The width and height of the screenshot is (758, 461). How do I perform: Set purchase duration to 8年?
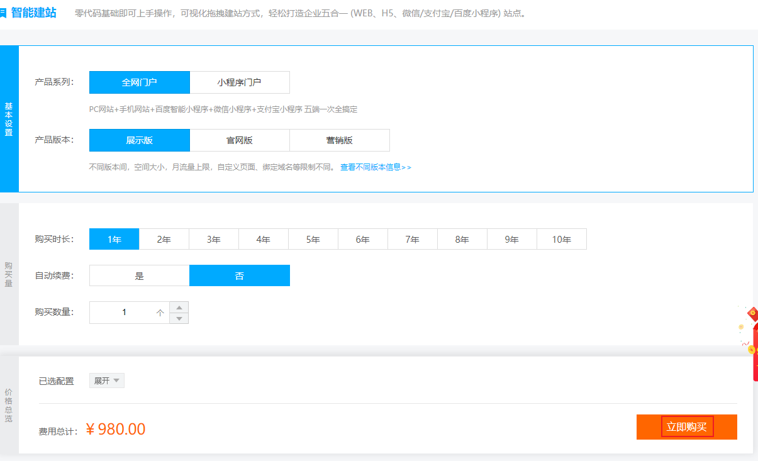pos(462,239)
